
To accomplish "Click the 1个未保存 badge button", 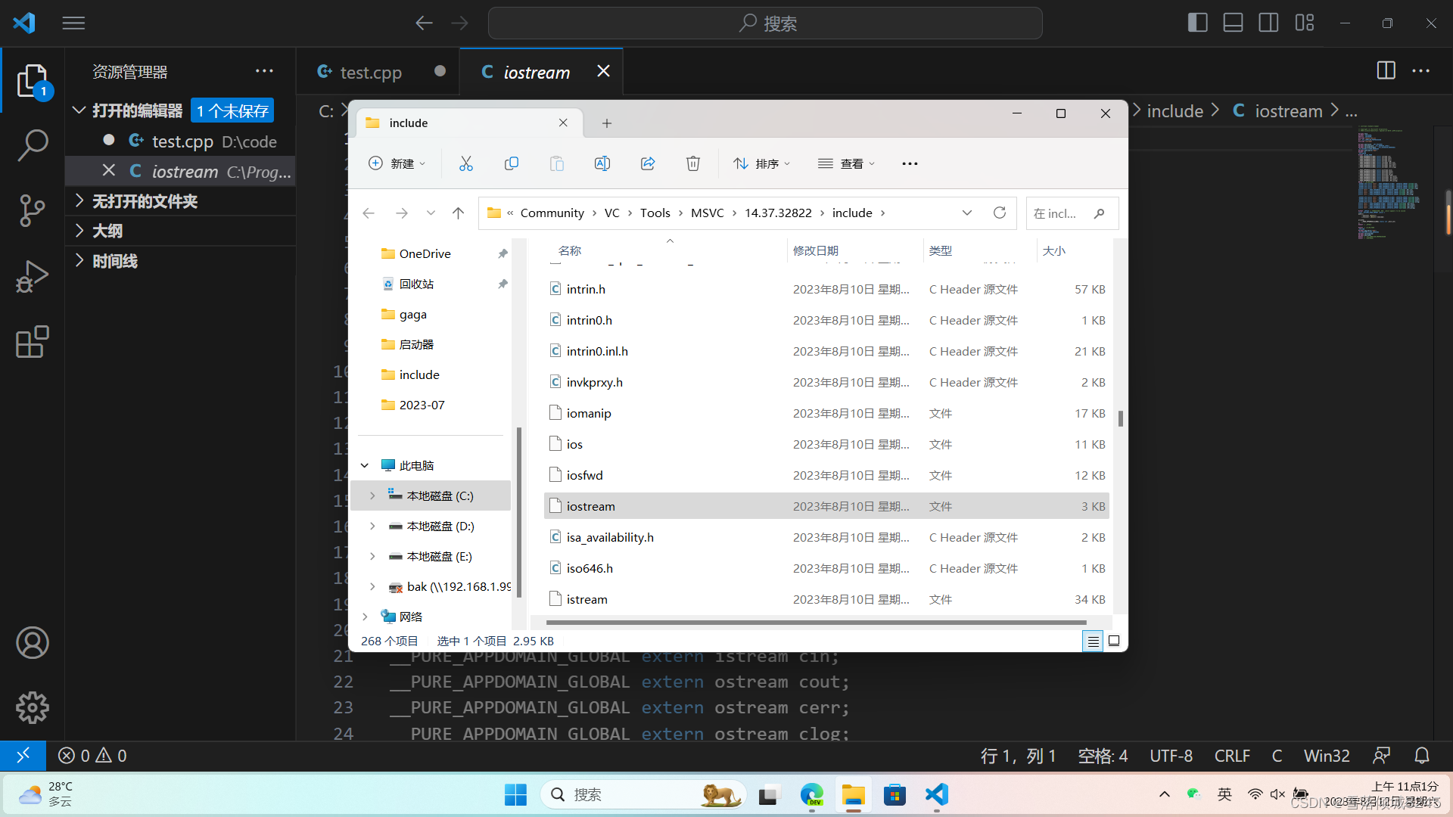I will [x=232, y=110].
